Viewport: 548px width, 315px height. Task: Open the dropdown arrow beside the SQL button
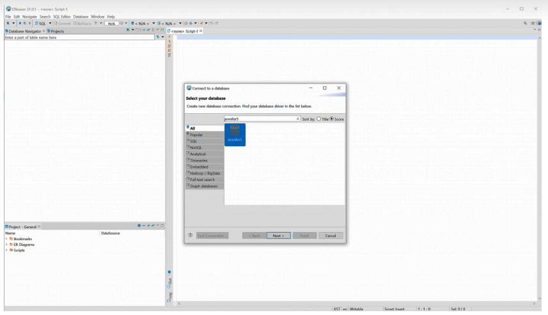(x=50, y=24)
